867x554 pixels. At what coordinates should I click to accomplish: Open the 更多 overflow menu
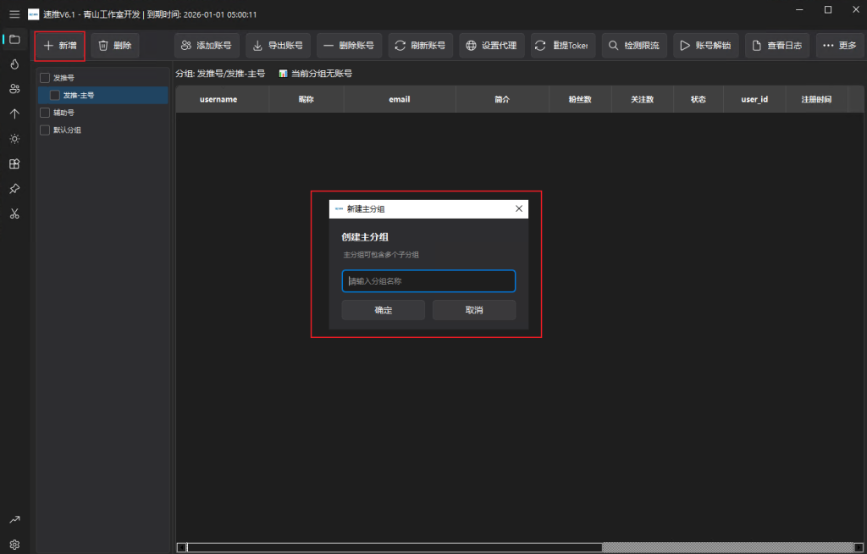[839, 46]
